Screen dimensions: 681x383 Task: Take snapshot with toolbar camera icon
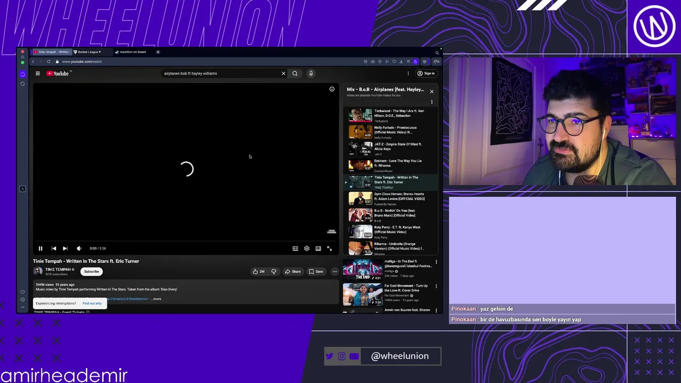pos(372,61)
